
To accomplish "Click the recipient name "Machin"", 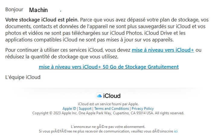I will [39, 10].
